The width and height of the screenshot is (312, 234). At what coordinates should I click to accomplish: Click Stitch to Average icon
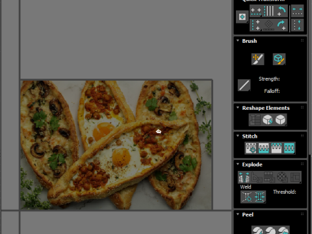click(264, 148)
